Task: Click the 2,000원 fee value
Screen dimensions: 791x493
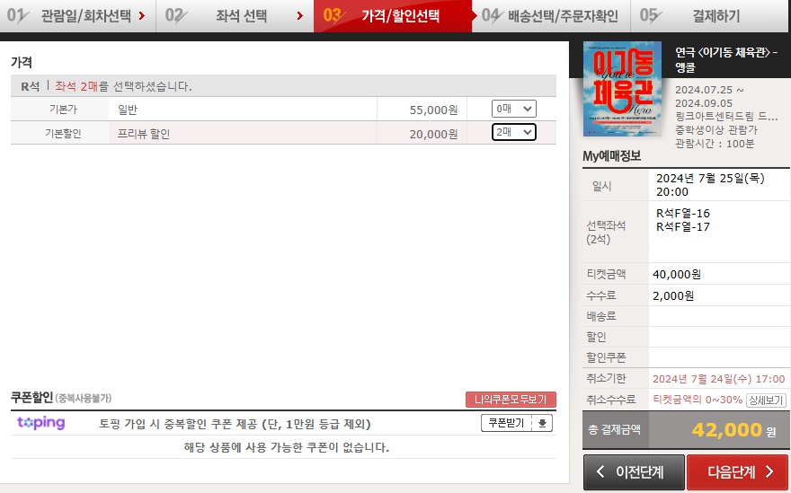Action: pos(673,295)
